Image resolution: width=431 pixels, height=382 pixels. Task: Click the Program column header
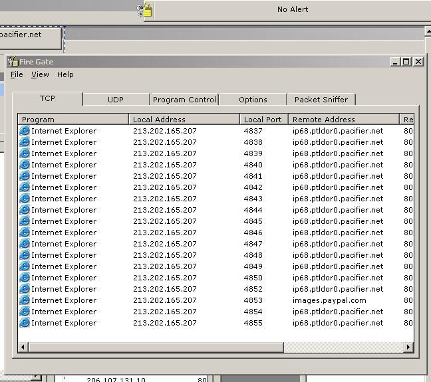(73, 120)
